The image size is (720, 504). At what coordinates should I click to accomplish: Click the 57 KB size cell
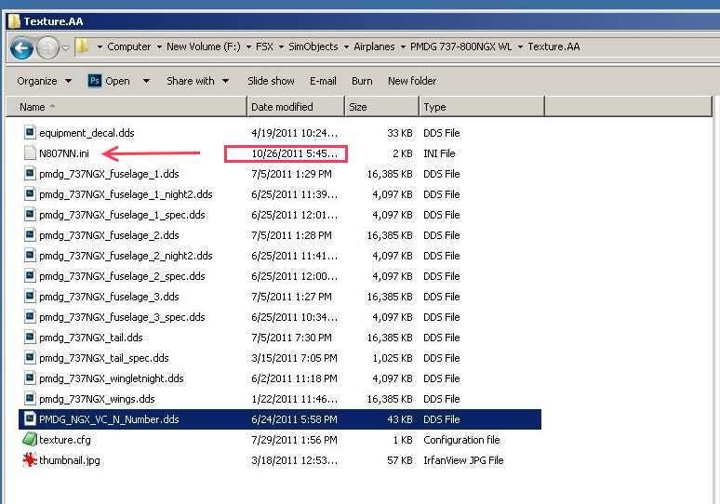click(399, 460)
